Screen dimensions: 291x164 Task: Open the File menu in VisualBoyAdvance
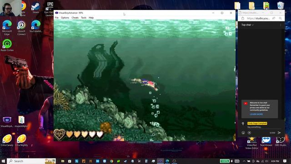click(x=56, y=18)
